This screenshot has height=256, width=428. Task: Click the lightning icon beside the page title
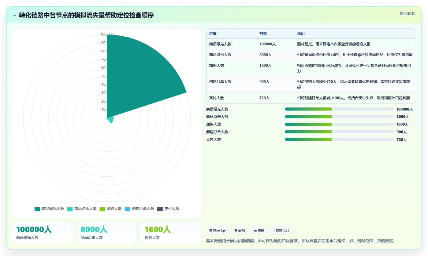click(14, 15)
